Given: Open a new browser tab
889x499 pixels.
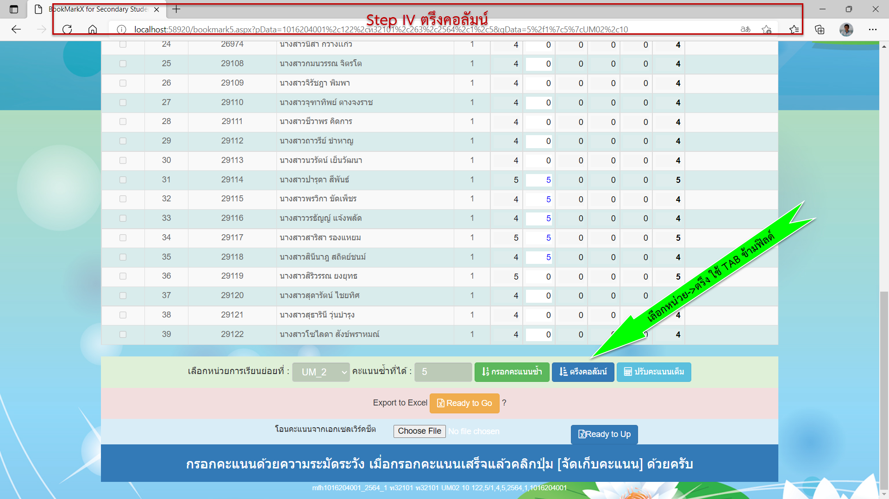Looking at the screenshot, I should tap(176, 9).
